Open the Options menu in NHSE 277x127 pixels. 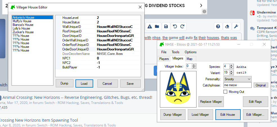click(x=191, y=52)
